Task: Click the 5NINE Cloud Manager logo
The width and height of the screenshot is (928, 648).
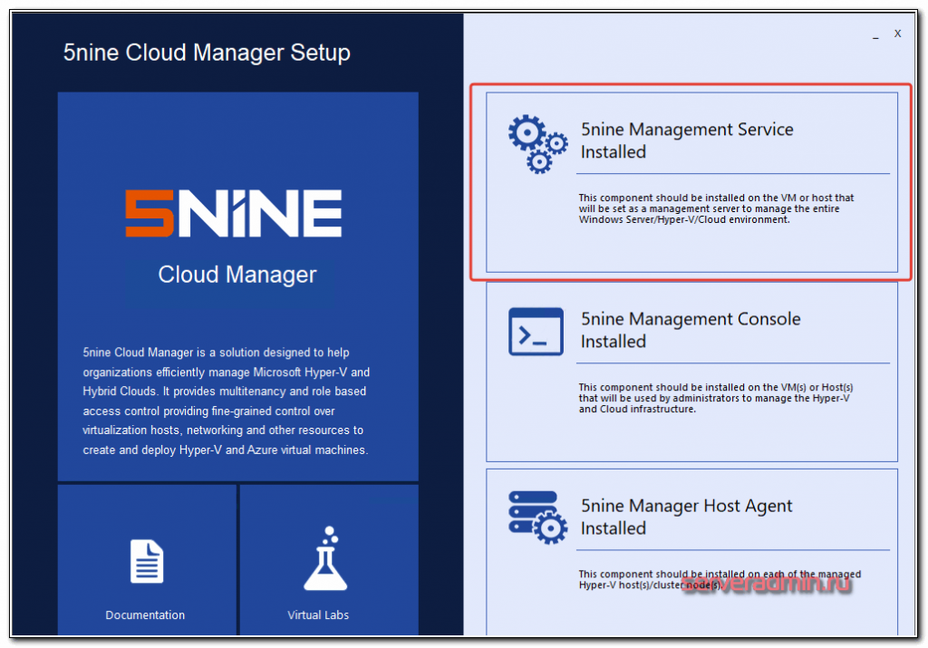Action: (x=233, y=213)
